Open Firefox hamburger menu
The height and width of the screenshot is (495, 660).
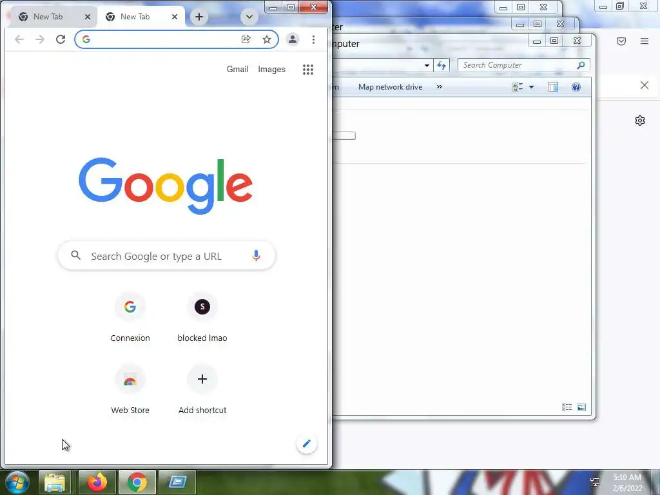coord(645,41)
